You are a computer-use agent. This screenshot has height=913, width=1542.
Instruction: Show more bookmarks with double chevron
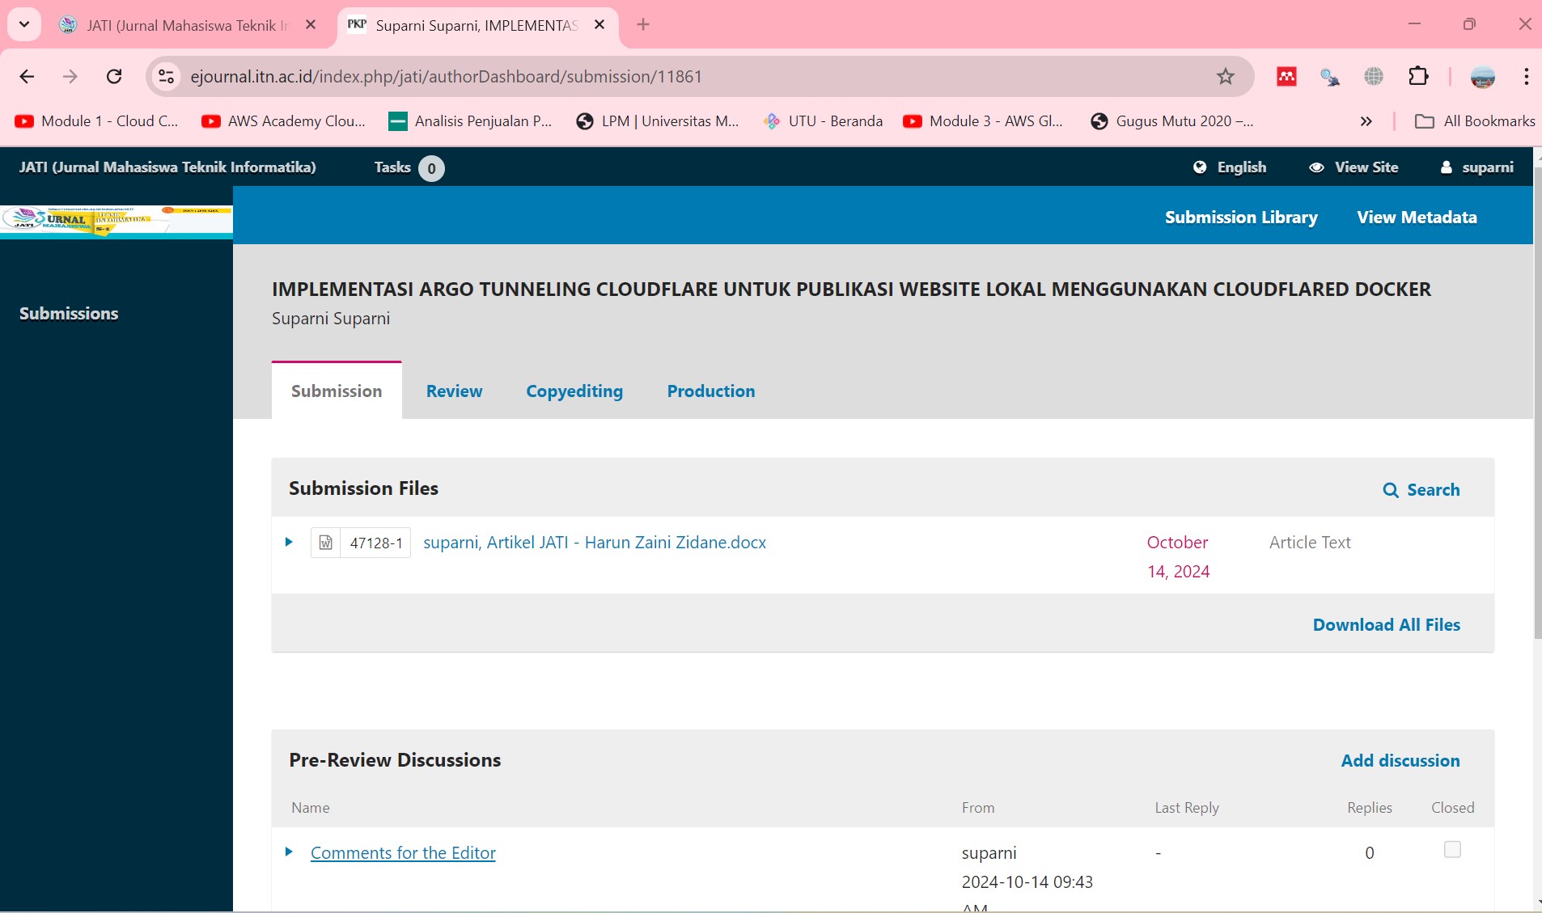tap(1366, 120)
